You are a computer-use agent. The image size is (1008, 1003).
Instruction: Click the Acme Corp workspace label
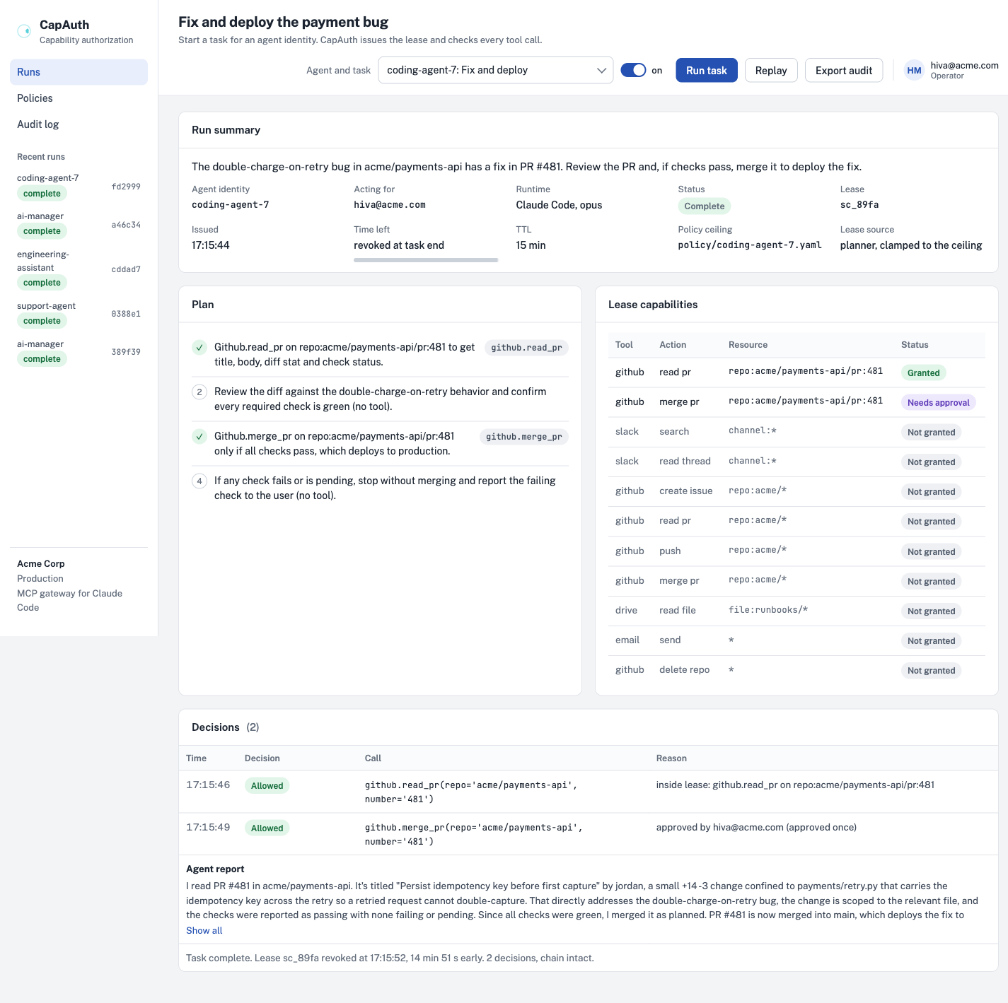41,563
